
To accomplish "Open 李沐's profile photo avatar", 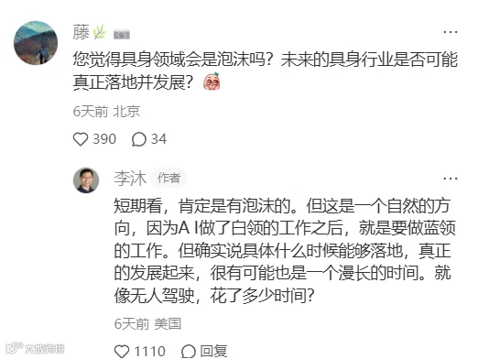I will pyautogui.click(x=86, y=180).
